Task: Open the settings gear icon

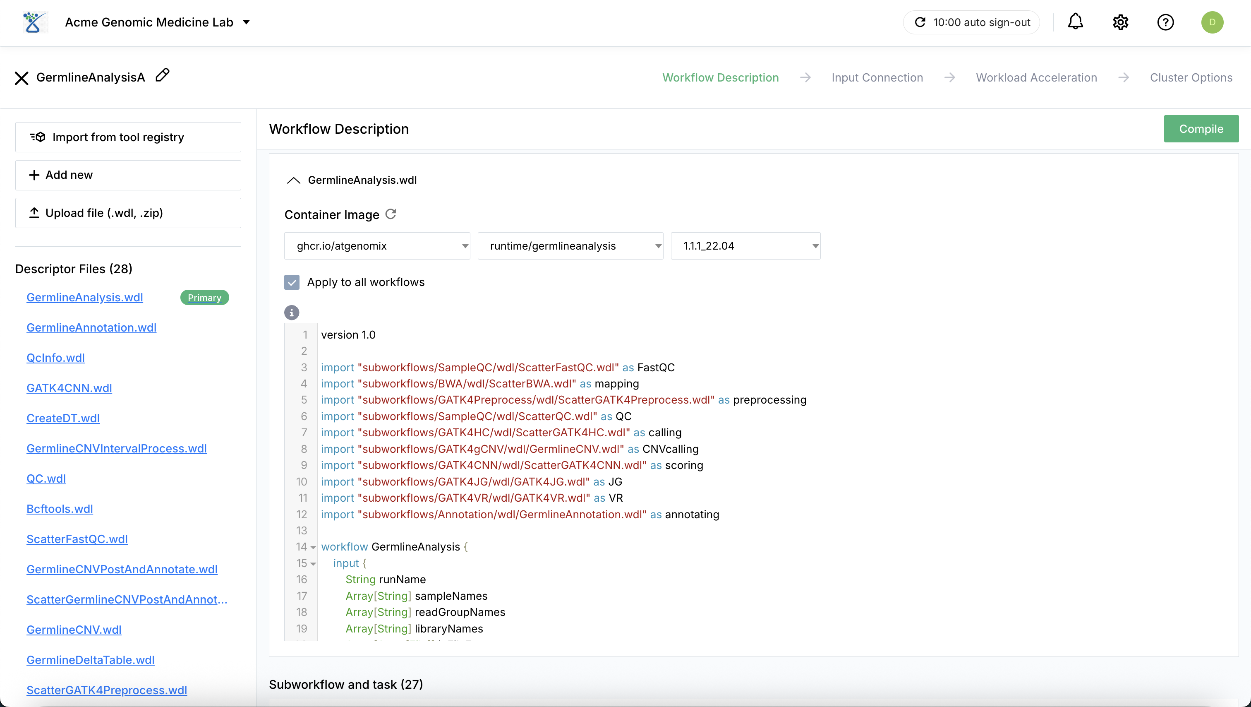Action: tap(1120, 22)
